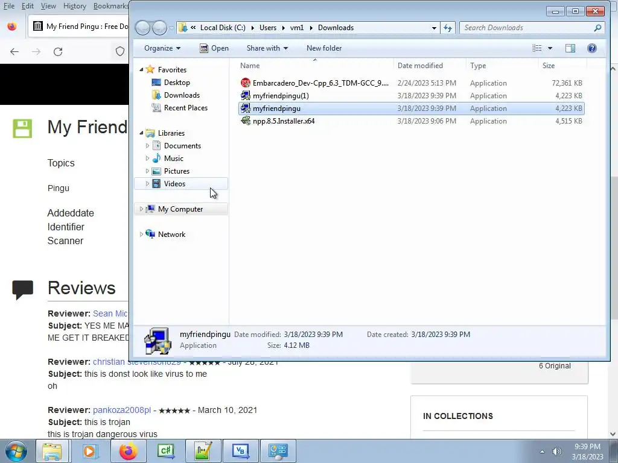Click the Firefox shield tracking protection icon
The height and width of the screenshot is (463, 618).
pyautogui.click(x=120, y=52)
